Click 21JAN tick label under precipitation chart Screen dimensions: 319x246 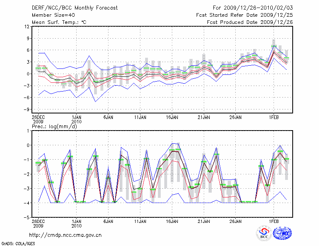(204, 221)
